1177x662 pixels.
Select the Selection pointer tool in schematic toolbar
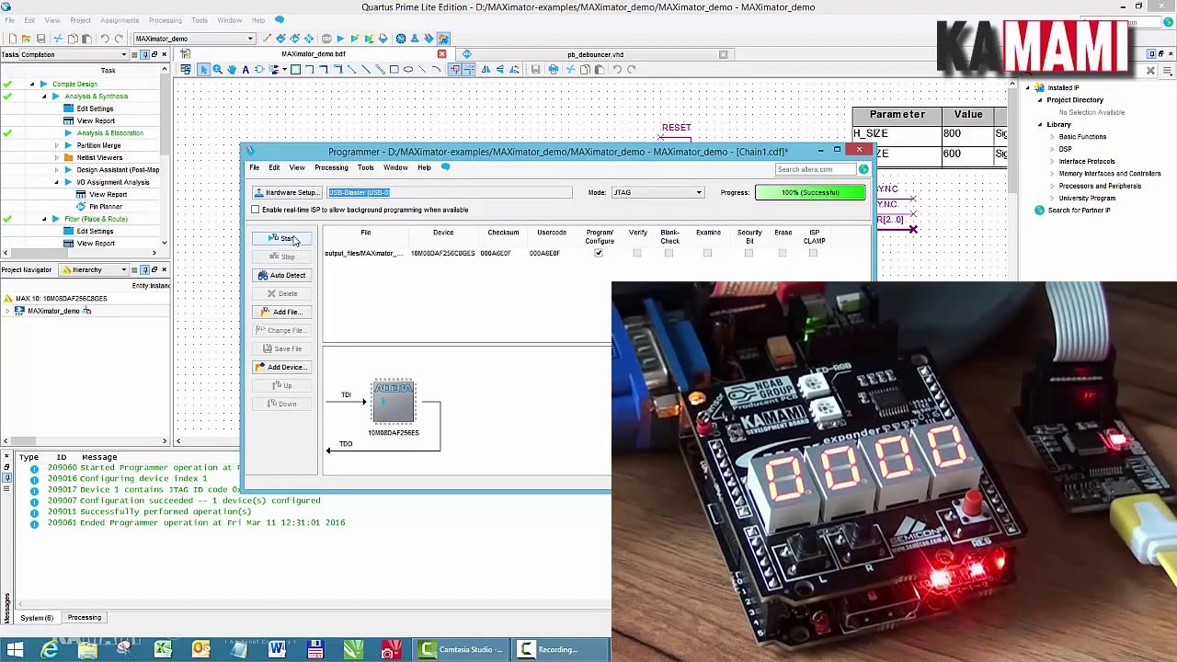204,70
